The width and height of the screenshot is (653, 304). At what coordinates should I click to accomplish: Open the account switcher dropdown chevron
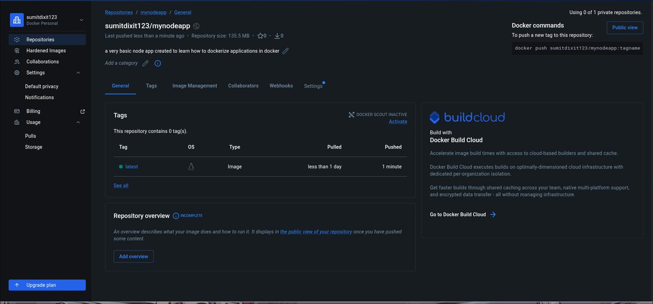coord(82,20)
